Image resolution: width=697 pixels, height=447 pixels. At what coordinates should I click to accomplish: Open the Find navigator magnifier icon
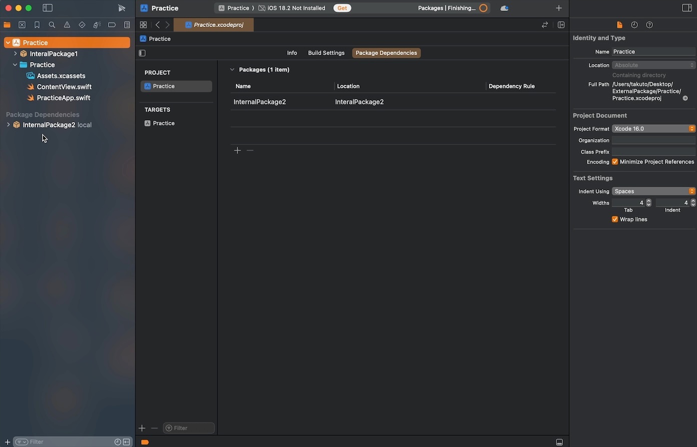[52, 25]
